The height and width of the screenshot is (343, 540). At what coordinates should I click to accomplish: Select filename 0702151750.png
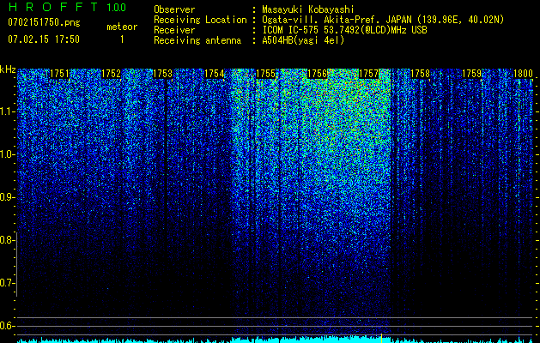pyautogui.click(x=44, y=22)
